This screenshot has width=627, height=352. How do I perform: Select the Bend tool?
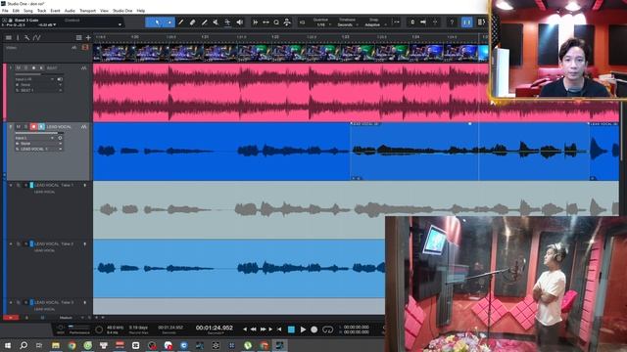point(227,22)
